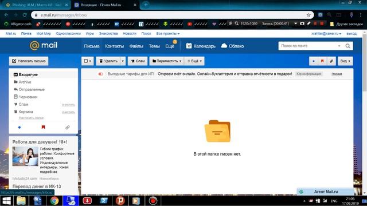Viewport: 367px width, 206px height.
Task: Click the toggle icon in ad banner
Action: click(101, 74)
